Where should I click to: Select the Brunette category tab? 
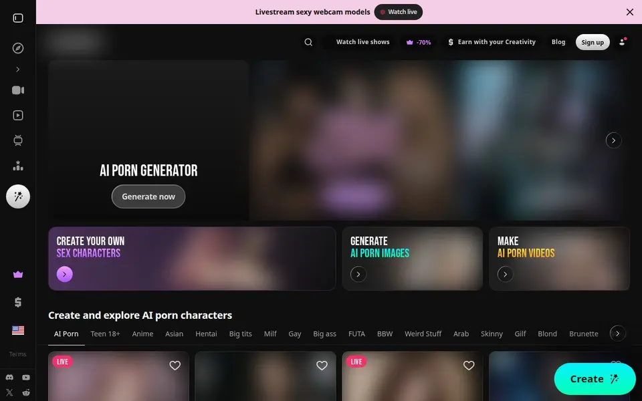pos(583,334)
